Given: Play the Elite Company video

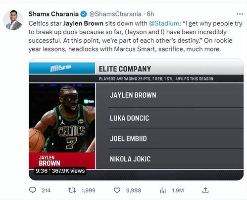Looking at the screenshot, I should [x=136, y=120].
